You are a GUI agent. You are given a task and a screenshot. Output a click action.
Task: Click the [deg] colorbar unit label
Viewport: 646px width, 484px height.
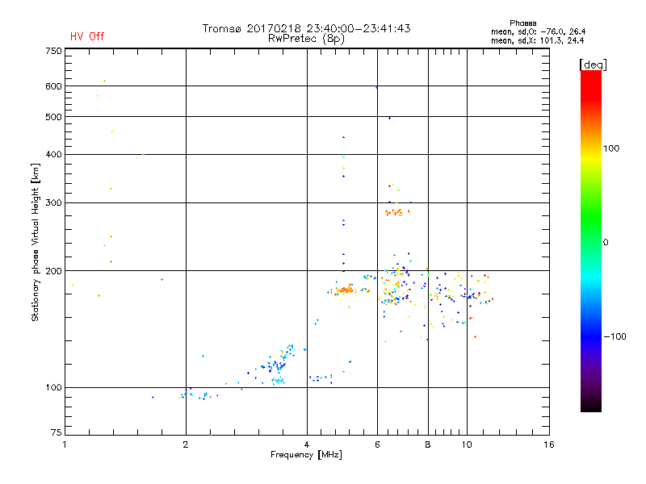(x=594, y=64)
